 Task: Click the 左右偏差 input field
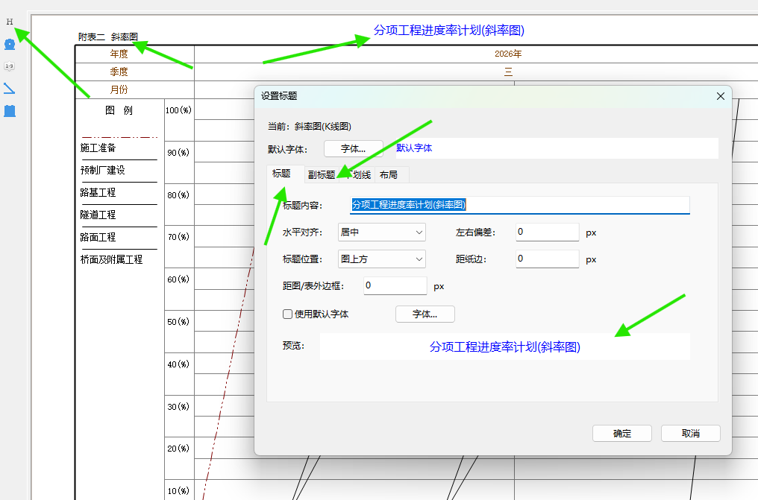click(x=547, y=232)
